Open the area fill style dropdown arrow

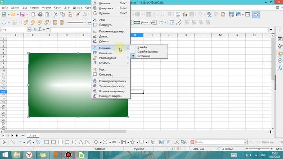tap(154, 23)
